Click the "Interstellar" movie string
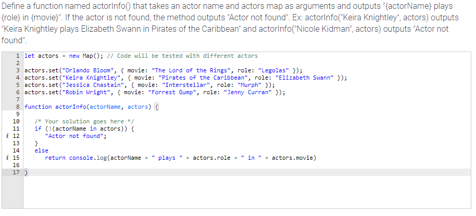Image resolution: width=476 pixels, height=216 pixels. pos(185,85)
